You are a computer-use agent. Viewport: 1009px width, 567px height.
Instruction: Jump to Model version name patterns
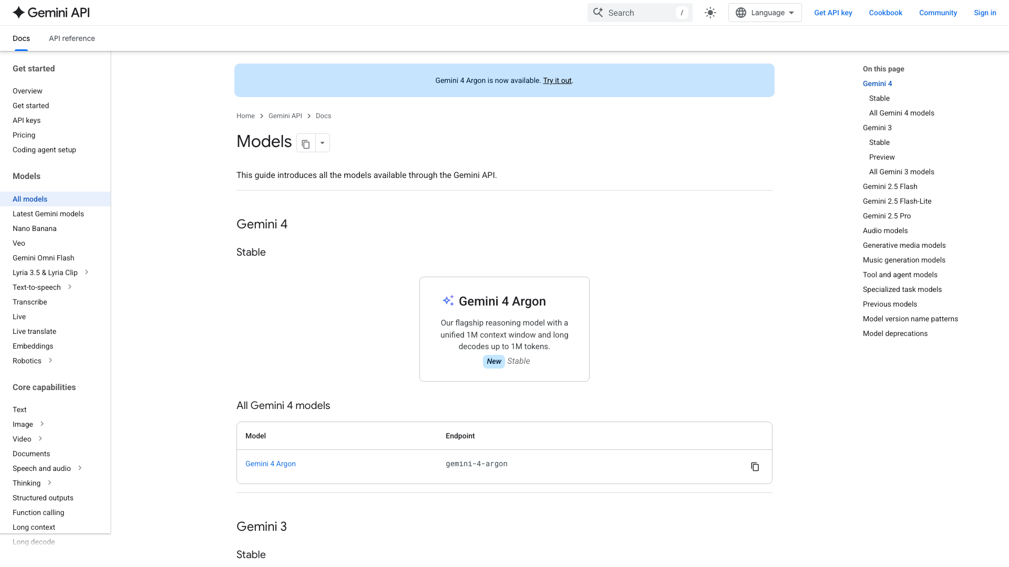click(x=911, y=319)
